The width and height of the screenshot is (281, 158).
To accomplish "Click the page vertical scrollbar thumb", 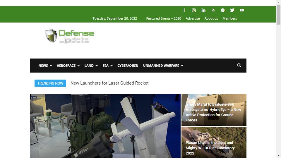I will pyautogui.click(x=278, y=15).
